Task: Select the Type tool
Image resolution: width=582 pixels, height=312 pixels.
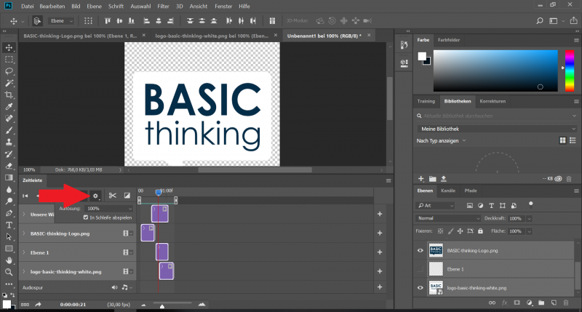Action: coord(9,225)
